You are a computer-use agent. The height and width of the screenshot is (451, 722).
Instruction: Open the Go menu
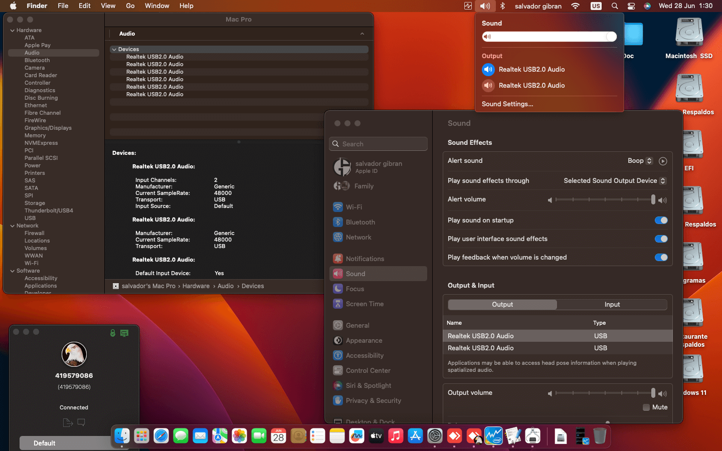130,6
